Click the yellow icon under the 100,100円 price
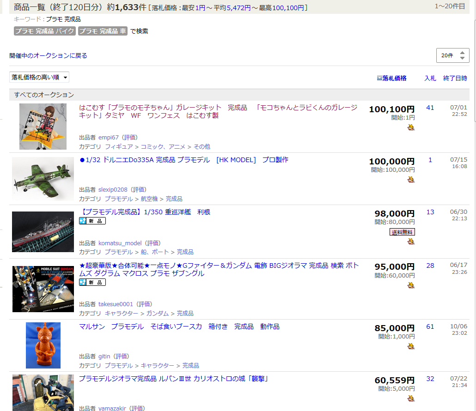This screenshot has width=476, height=411. tap(411, 127)
